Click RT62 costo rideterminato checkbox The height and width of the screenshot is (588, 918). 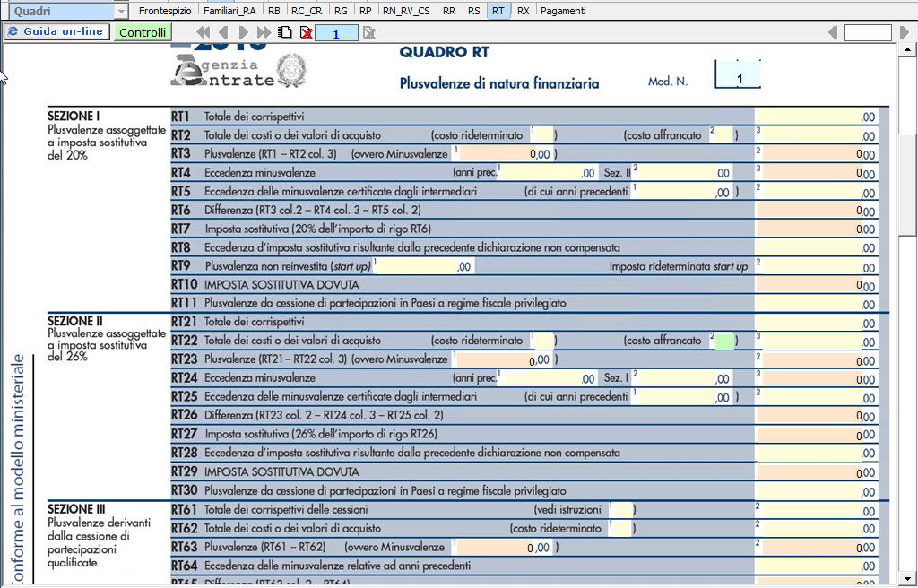pyautogui.click(x=622, y=528)
